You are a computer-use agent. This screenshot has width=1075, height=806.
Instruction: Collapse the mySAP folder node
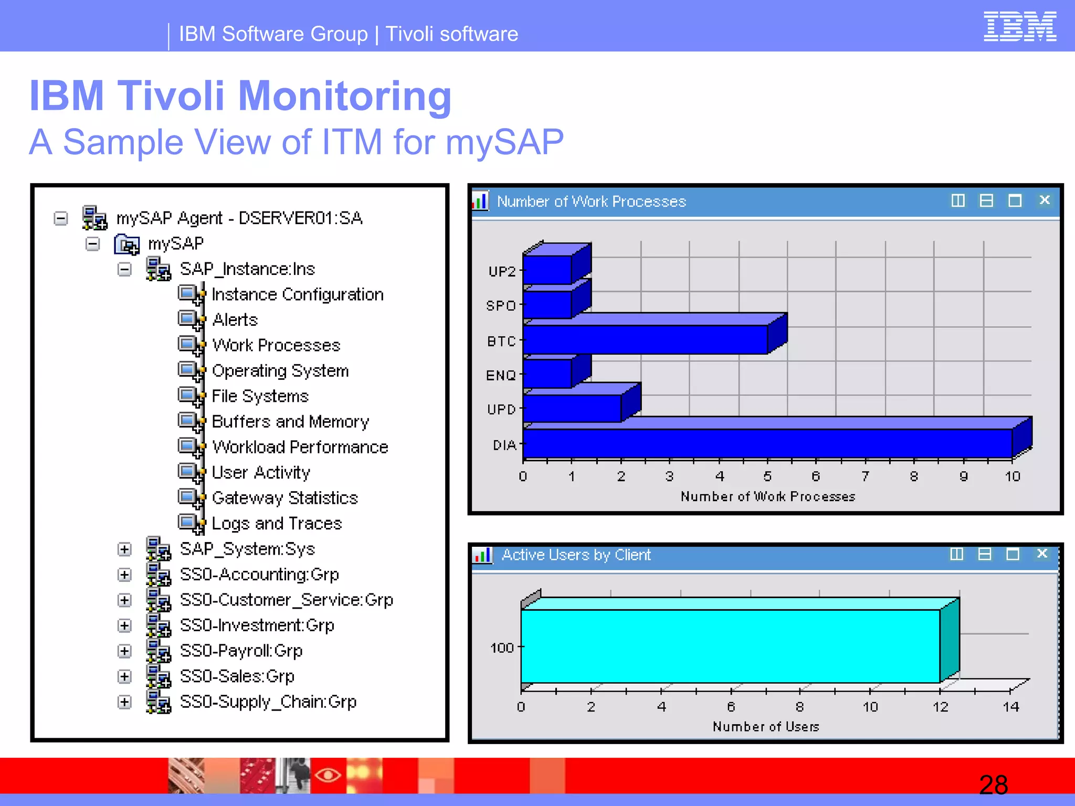pos(93,243)
